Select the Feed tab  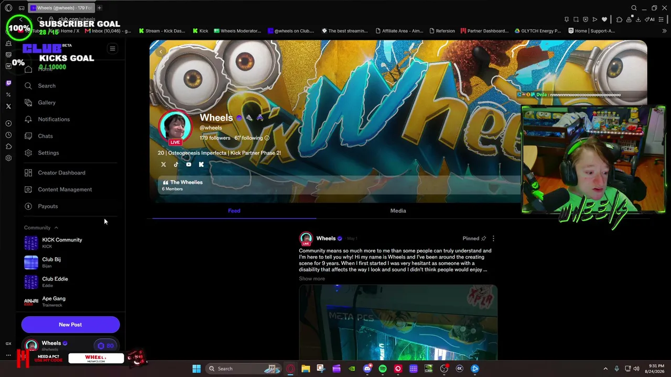pyautogui.click(x=234, y=210)
